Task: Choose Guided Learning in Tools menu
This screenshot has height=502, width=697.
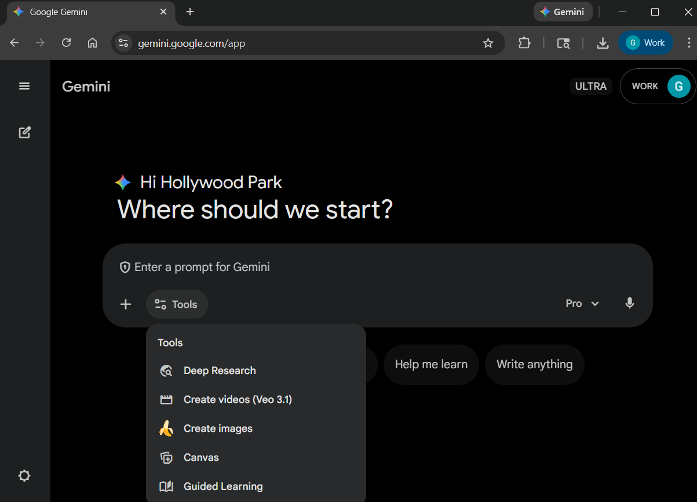Action: tap(256, 486)
